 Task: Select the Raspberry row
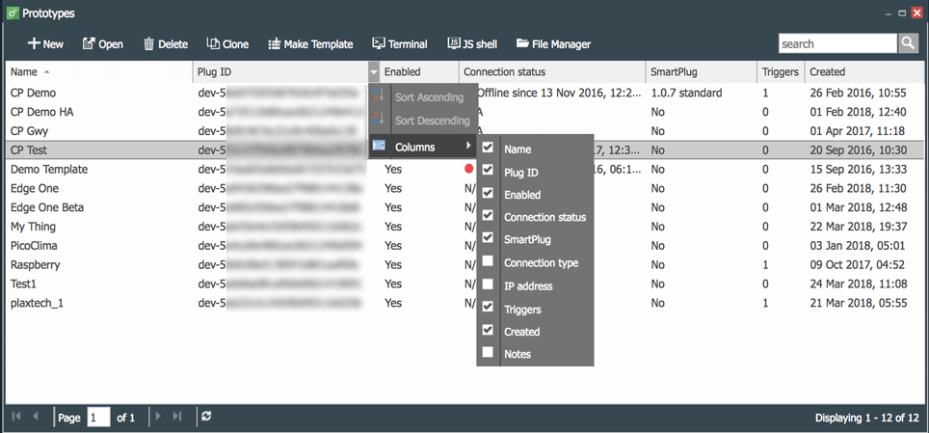[464, 264]
